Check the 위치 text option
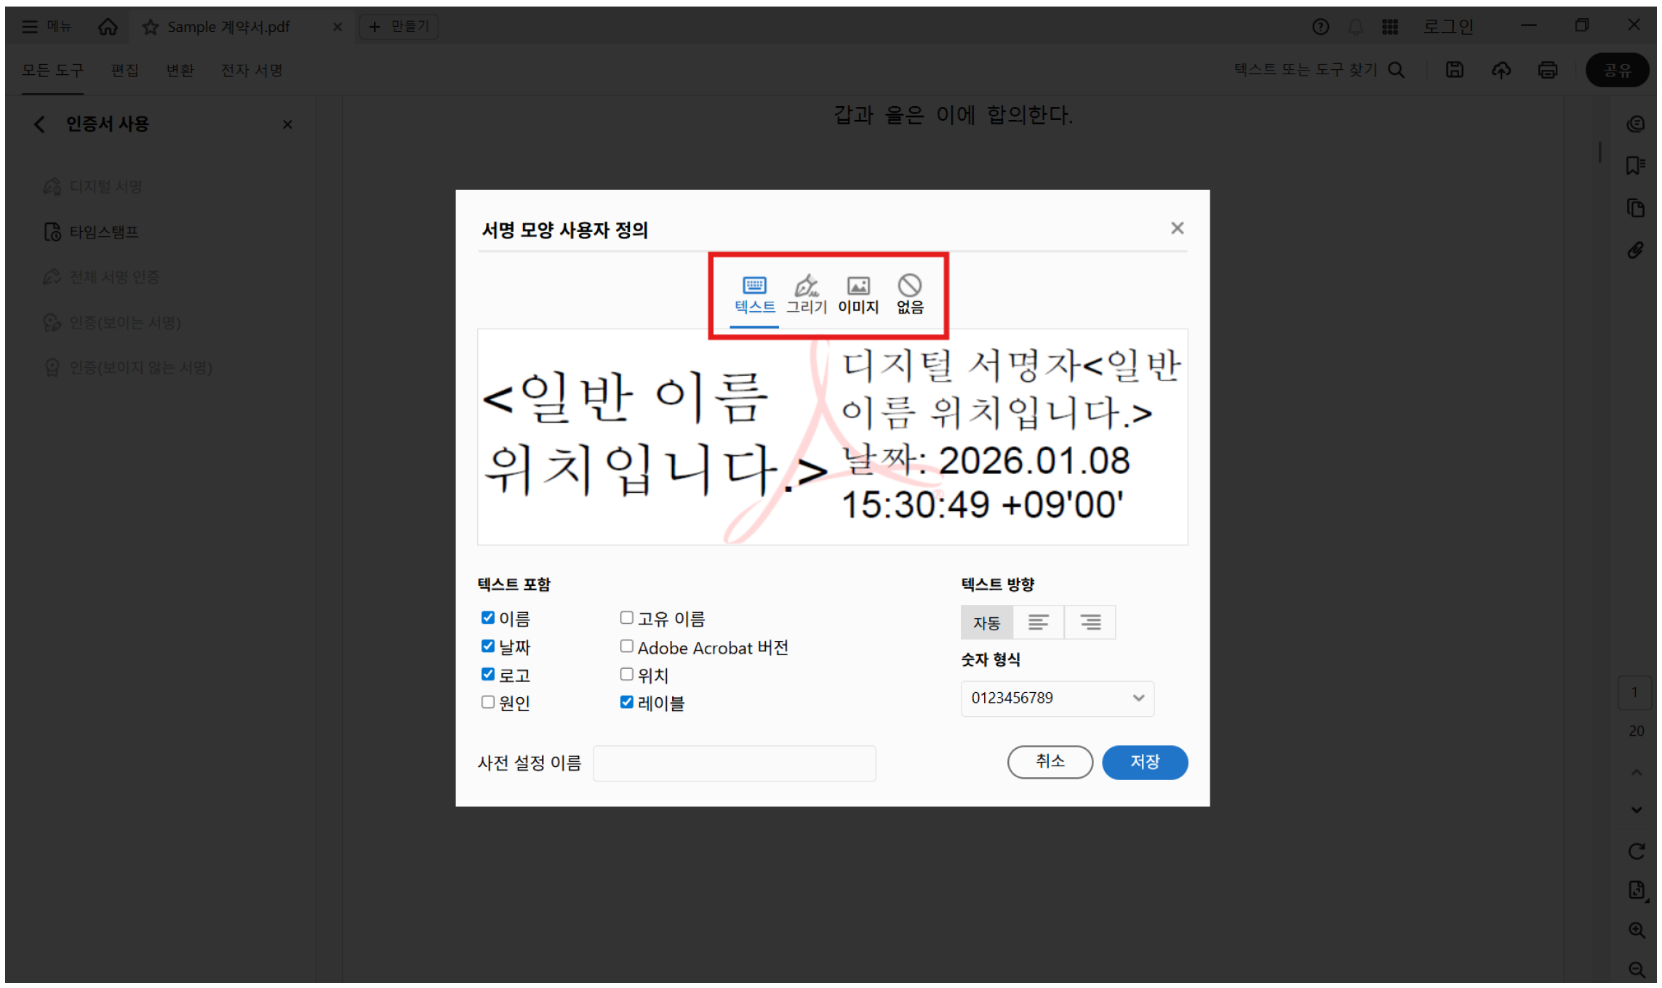Image resolution: width=1662 pixels, height=988 pixels. 626,674
